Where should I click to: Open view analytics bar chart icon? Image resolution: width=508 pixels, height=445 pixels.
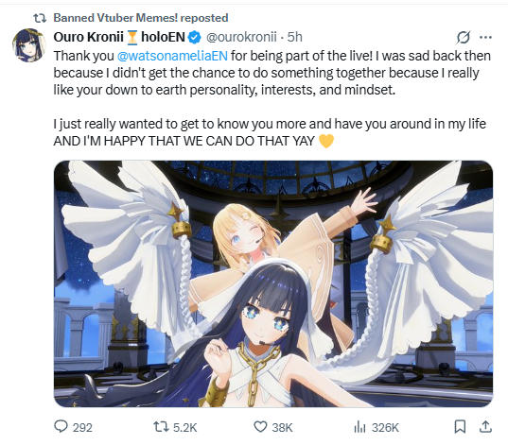[359, 427]
